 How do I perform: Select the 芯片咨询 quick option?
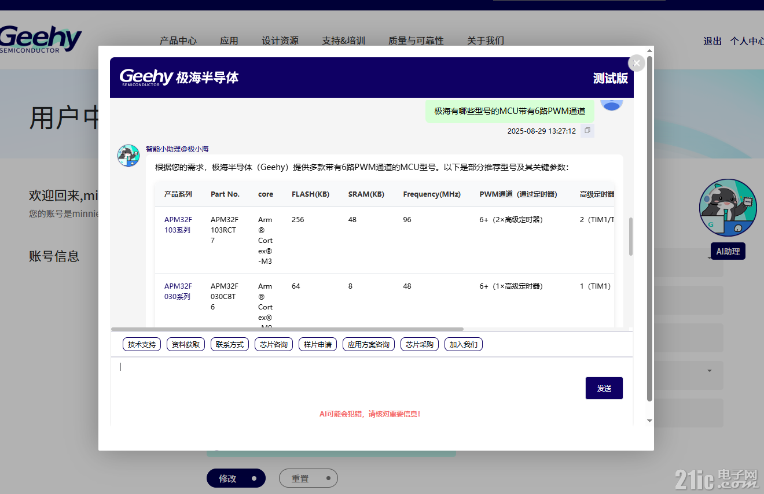click(274, 345)
